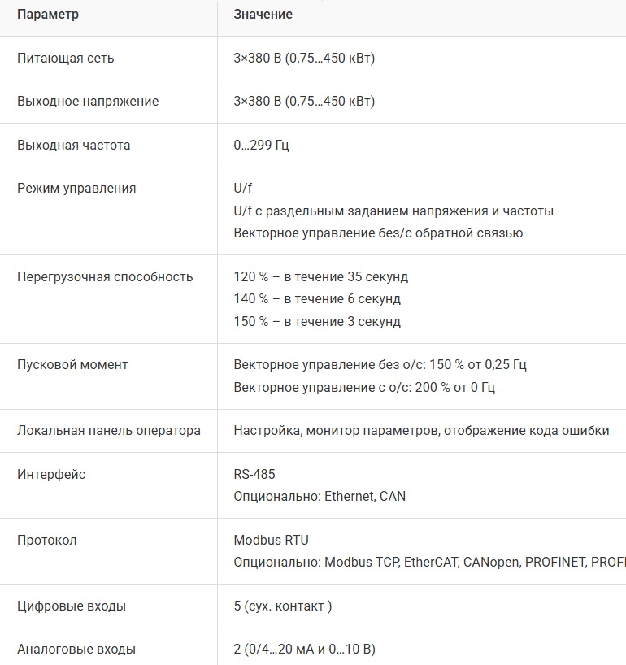This screenshot has height=665, width=626.
Task: Click the Локальная панель оператора label
Action: [109, 431]
